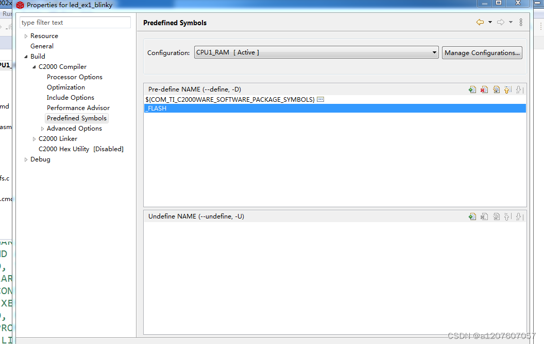Select the Advanced Options label
Viewport: 544px width, 344px height.
click(x=74, y=129)
